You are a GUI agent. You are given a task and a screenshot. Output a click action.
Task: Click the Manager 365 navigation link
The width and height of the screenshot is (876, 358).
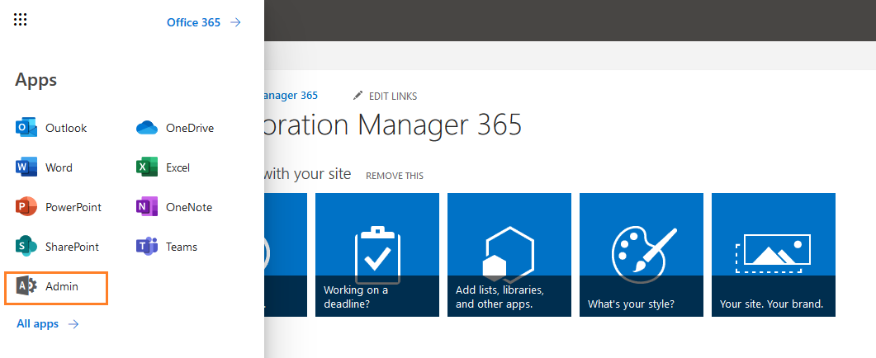pos(291,96)
